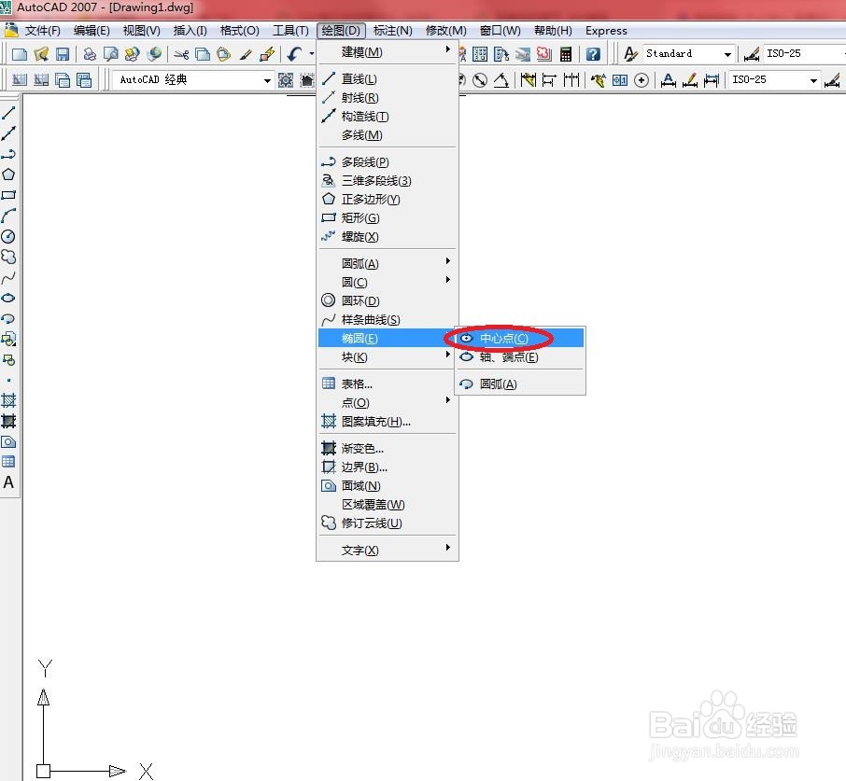This screenshot has height=781, width=846.
Task: Select 面域(N) from draw menu
Action: pos(388,486)
